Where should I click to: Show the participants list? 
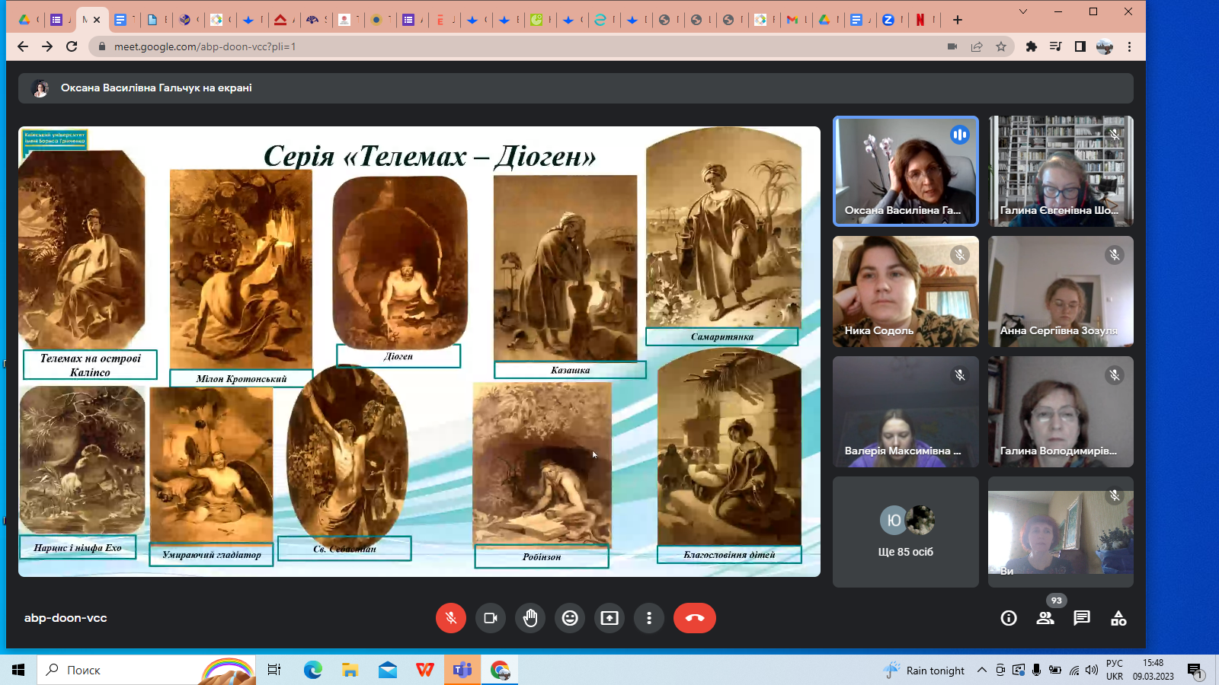click(1045, 618)
